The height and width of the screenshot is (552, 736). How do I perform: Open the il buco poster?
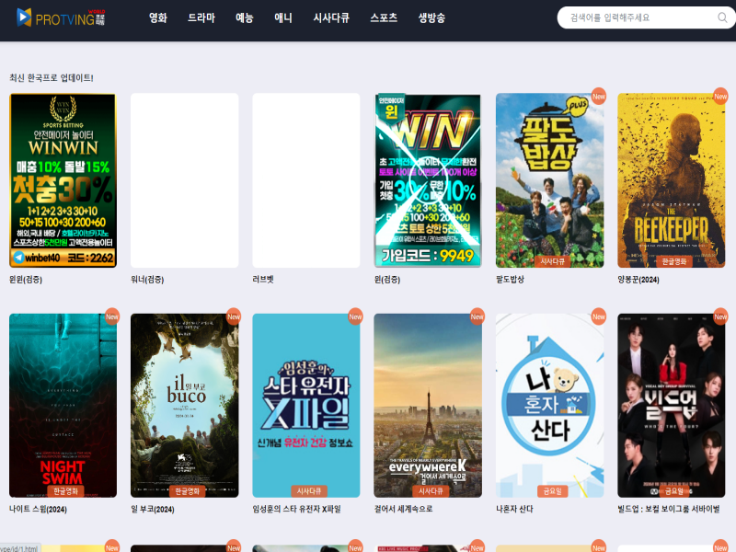click(184, 405)
